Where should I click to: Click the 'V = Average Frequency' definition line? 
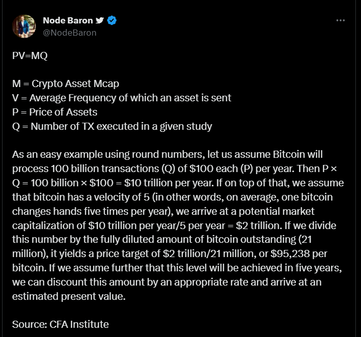pyautogui.click(x=122, y=98)
